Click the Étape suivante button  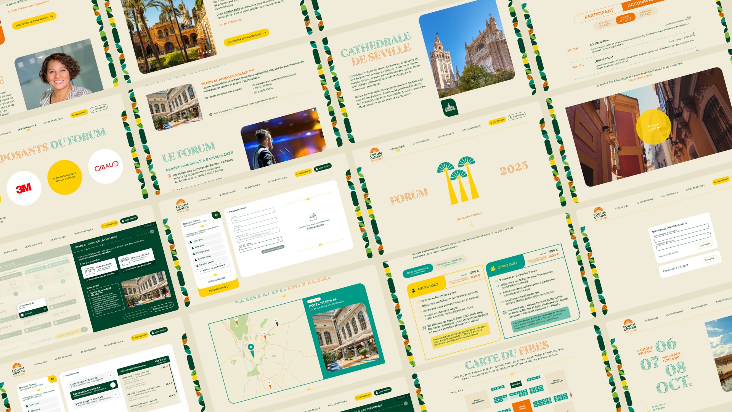tap(162, 307)
